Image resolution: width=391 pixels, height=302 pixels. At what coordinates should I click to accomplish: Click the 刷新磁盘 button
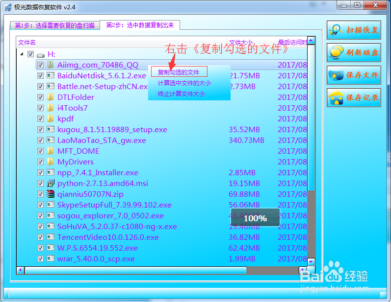coord(354,52)
